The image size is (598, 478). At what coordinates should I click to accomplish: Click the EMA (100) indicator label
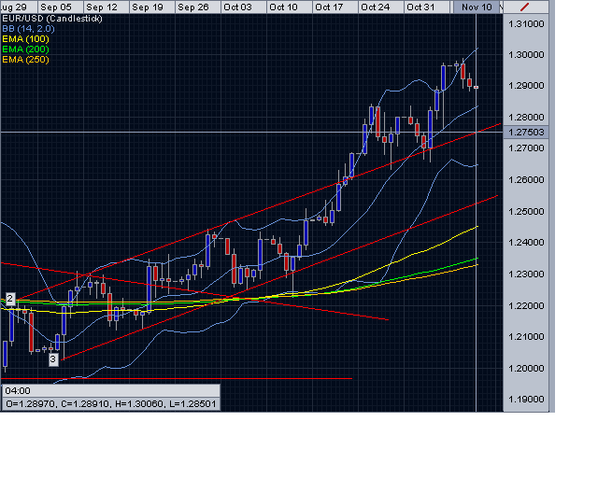[x=25, y=39]
